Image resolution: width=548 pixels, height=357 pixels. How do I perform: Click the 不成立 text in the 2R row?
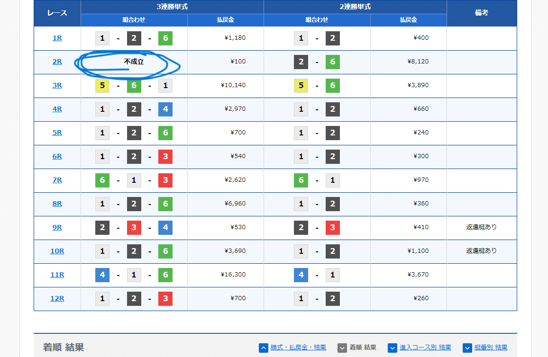[134, 62]
